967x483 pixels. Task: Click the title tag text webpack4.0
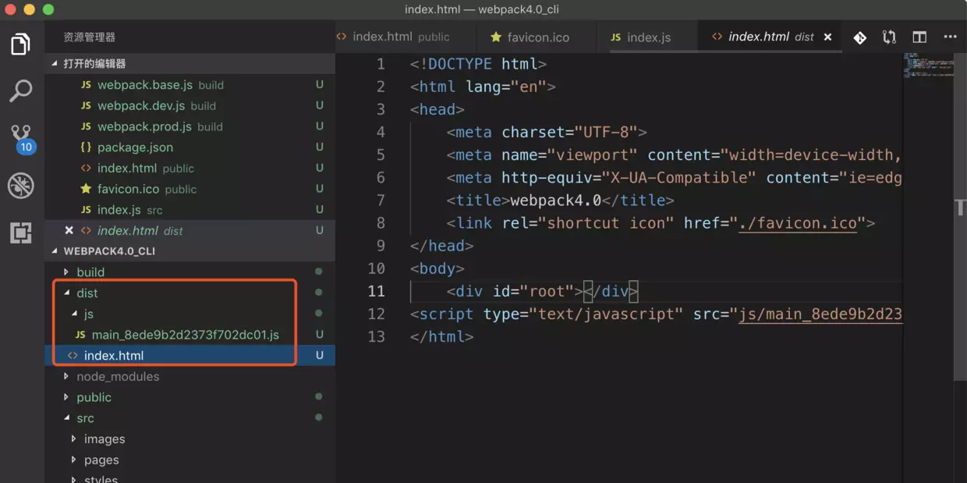pyautogui.click(x=555, y=200)
